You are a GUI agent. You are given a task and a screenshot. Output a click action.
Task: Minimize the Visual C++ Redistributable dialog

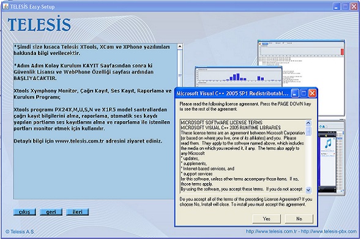pos(295,93)
